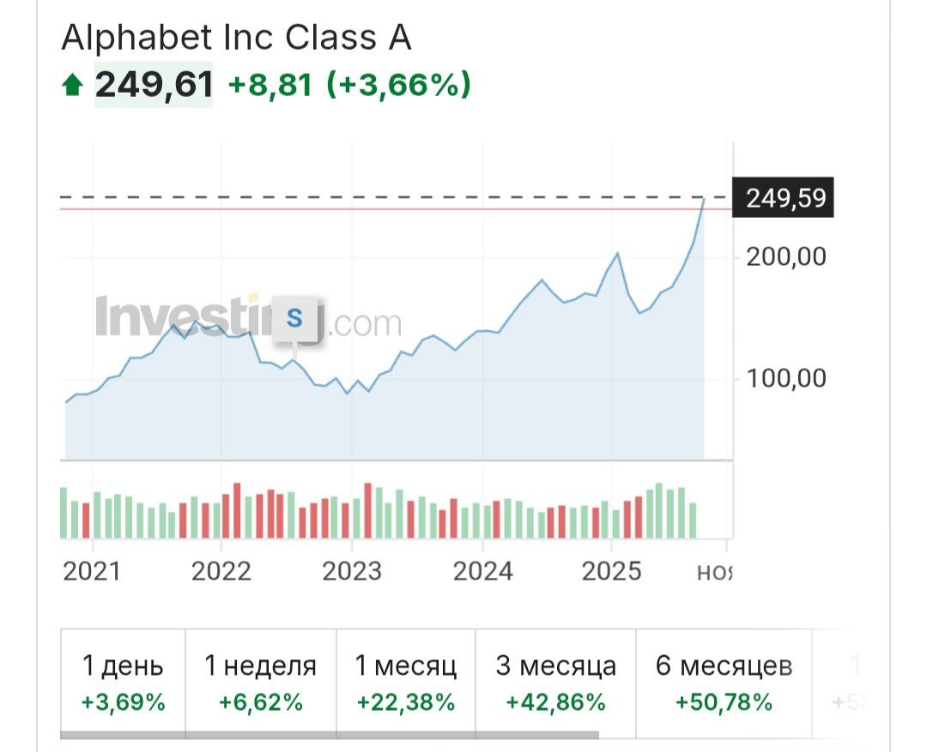
Task: Click the 2023 year label on the axis
Action: pyautogui.click(x=352, y=571)
